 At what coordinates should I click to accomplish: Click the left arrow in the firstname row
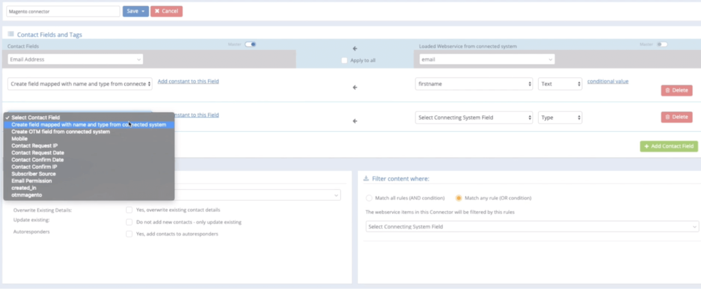coord(355,87)
